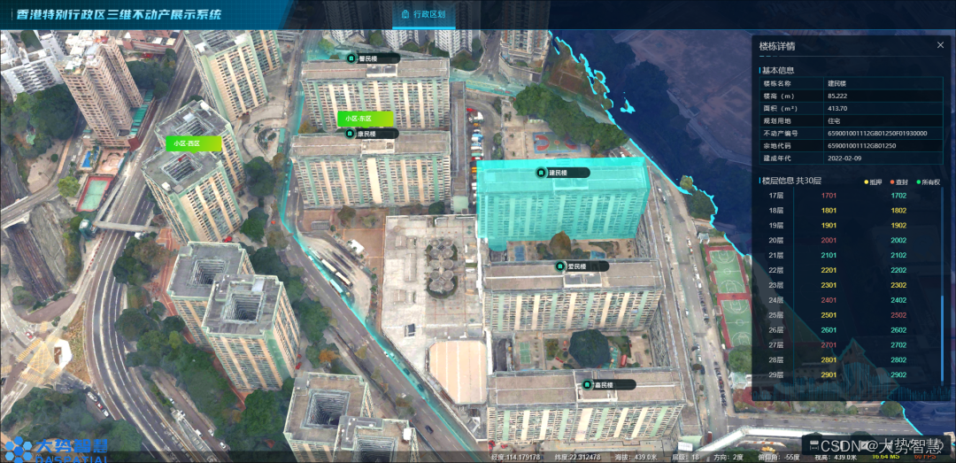Click the 建成年代 value 2022-02-09
The height and width of the screenshot is (463, 956).
tap(844, 158)
